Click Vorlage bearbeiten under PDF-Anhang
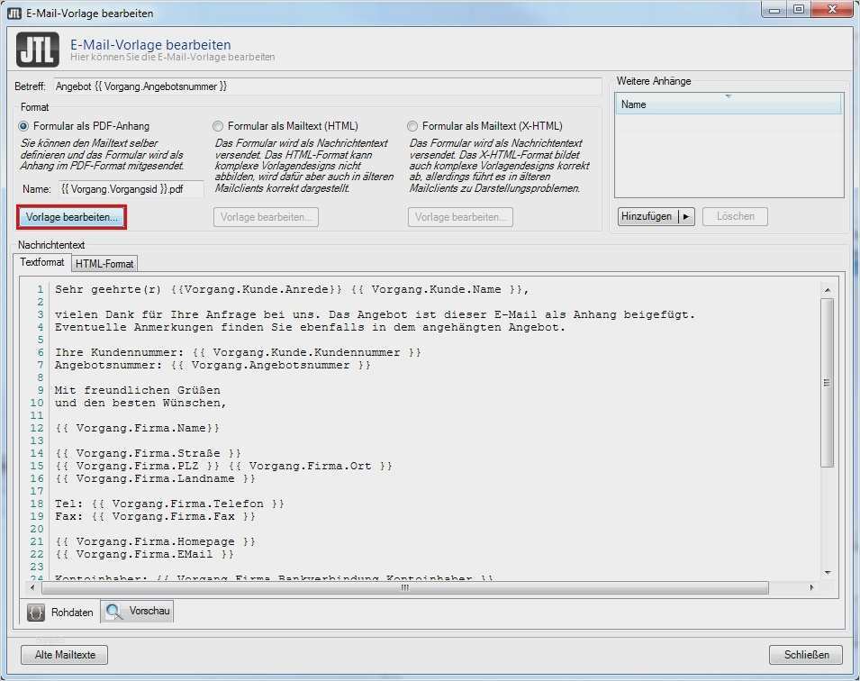The width and height of the screenshot is (860, 681). [x=72, y=217]
